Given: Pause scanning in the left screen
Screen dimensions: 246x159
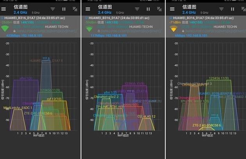Looking at the screenshot, I should 64,9.
